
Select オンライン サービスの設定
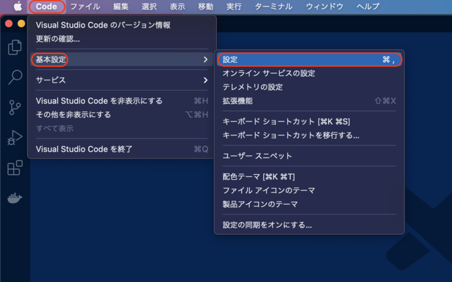tap(309, 73)
